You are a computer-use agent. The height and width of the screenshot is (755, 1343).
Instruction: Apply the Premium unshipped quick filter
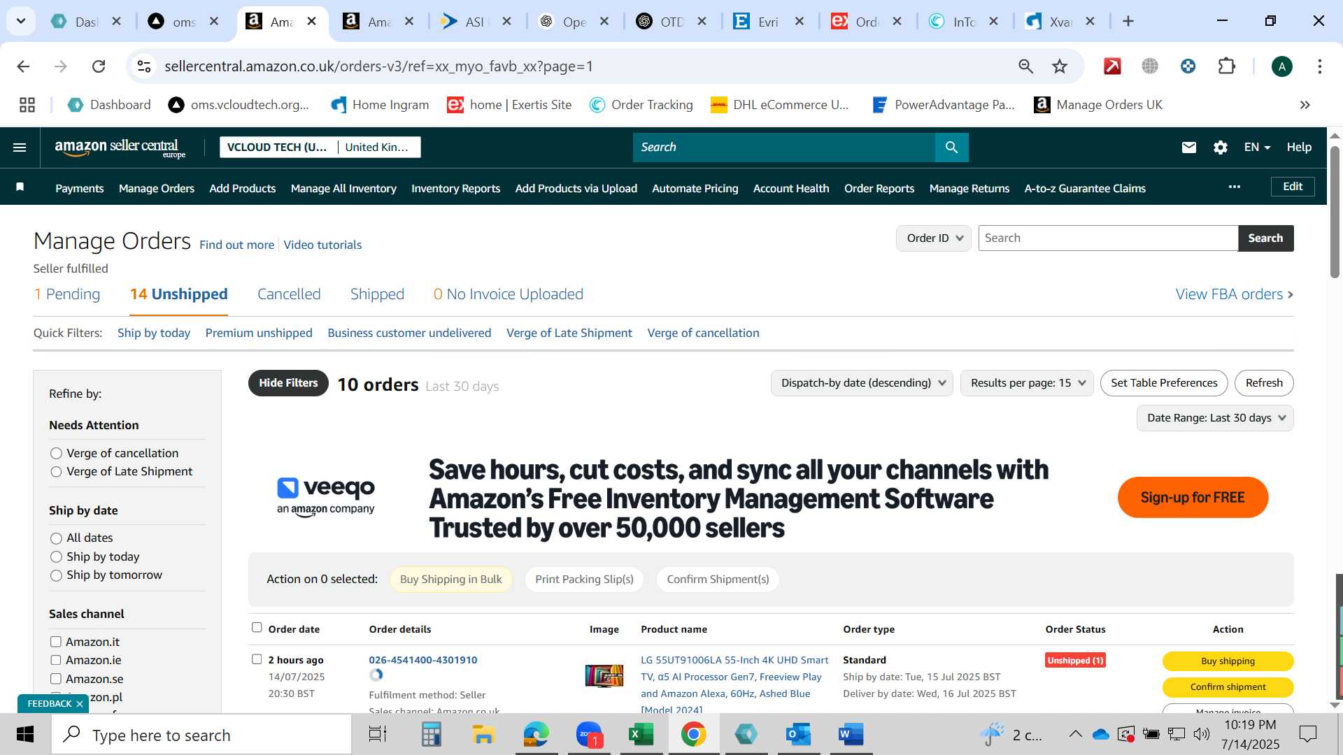coord(259,333)
